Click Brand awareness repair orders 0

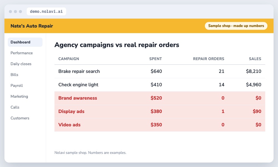pos(223,98)
